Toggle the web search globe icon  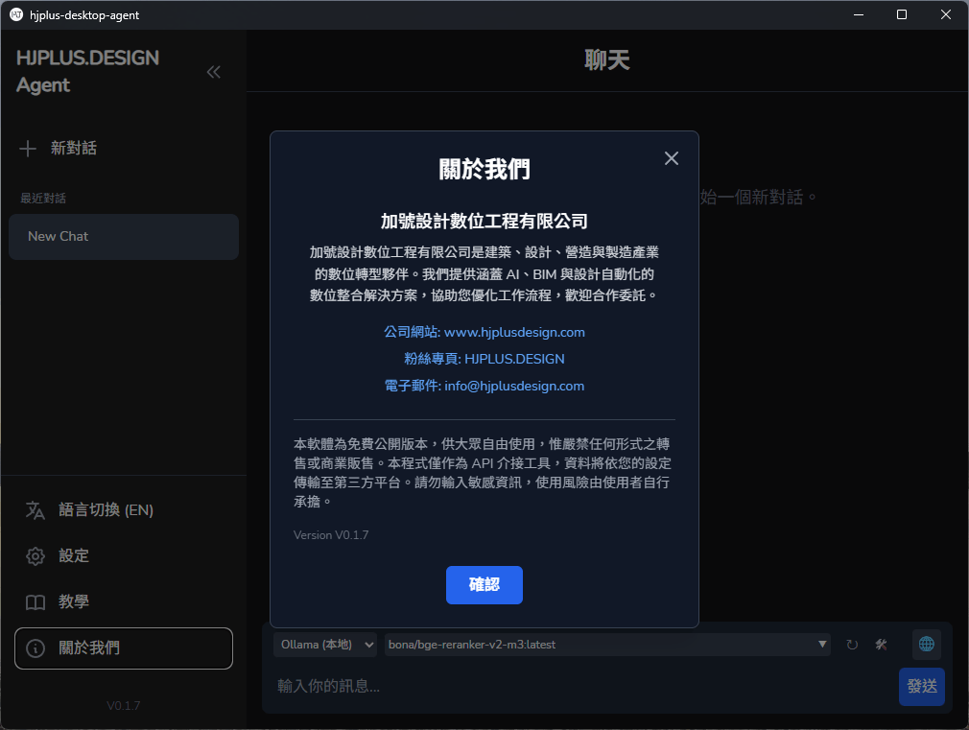coord(927,644)
